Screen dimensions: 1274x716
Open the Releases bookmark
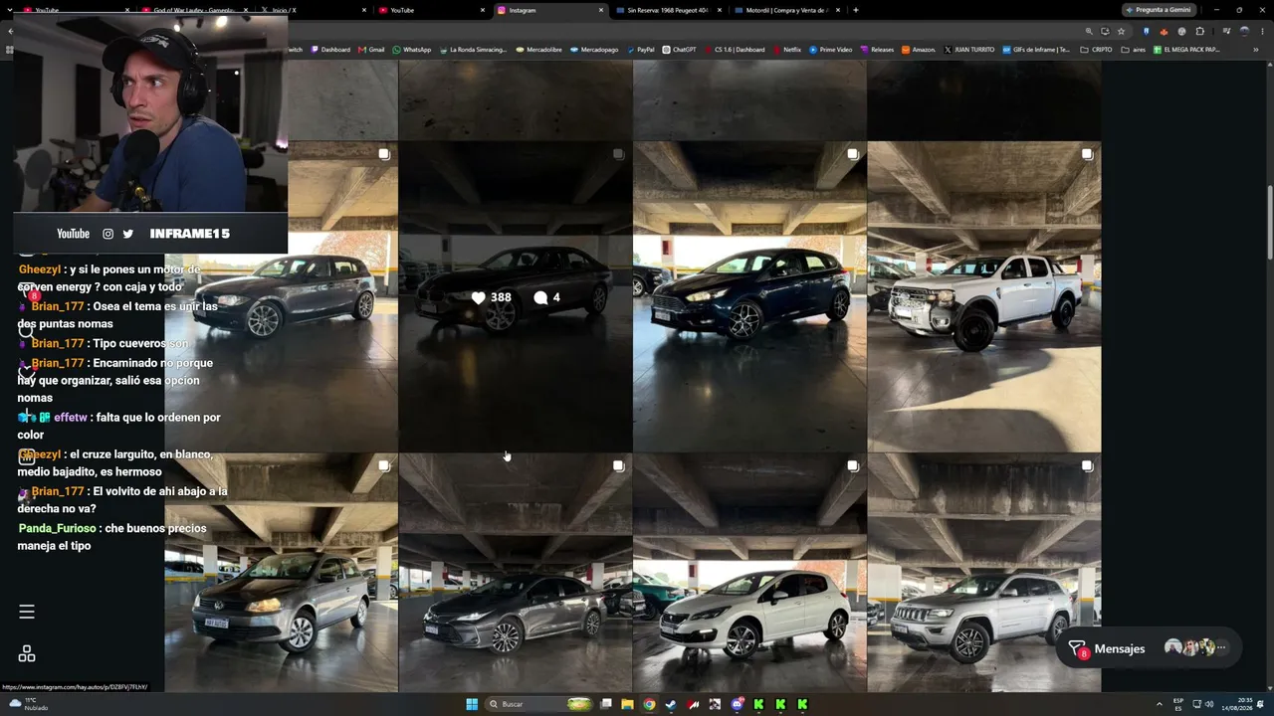pyautogui.click(x=877, y=50)
